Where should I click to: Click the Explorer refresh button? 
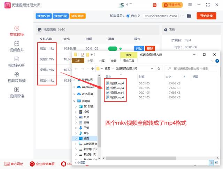click(159, 69)
